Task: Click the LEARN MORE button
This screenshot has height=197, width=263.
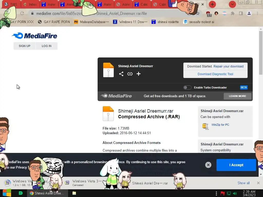Action: (237, 96)
